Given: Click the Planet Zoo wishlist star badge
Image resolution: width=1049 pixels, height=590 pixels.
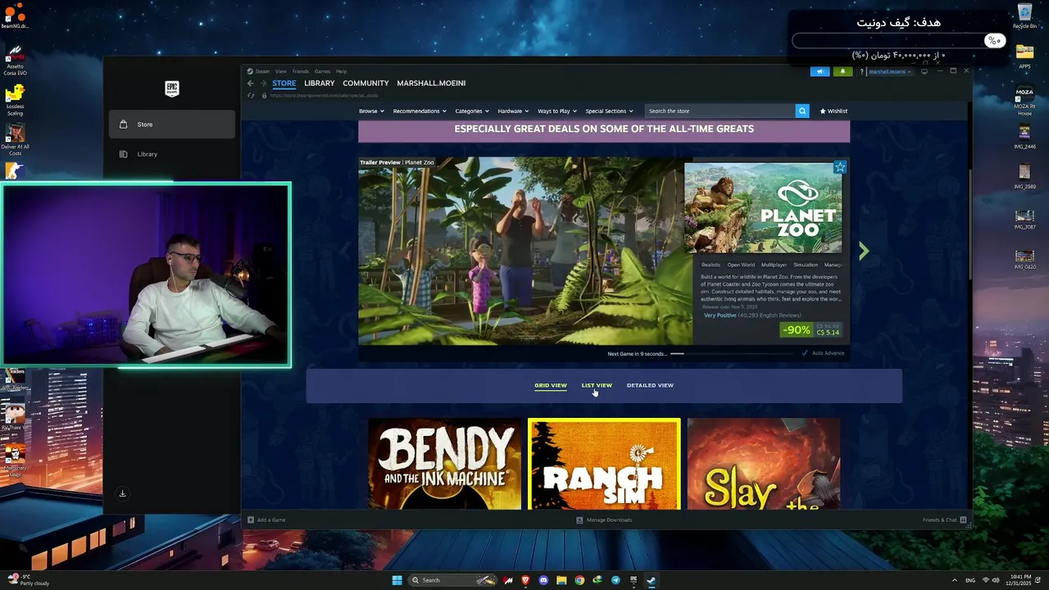Looking at the screenshot, I should click(x=840, y=167).
